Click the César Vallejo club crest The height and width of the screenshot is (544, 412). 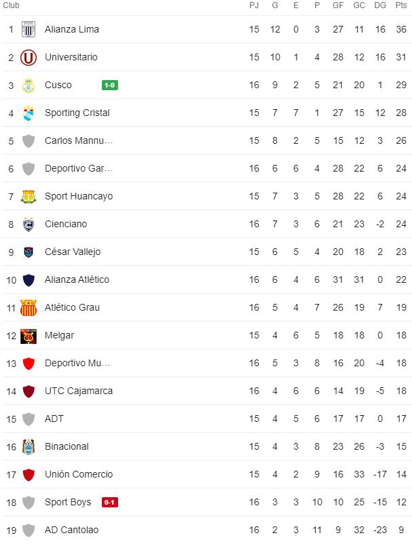click(x=29, y=252)
